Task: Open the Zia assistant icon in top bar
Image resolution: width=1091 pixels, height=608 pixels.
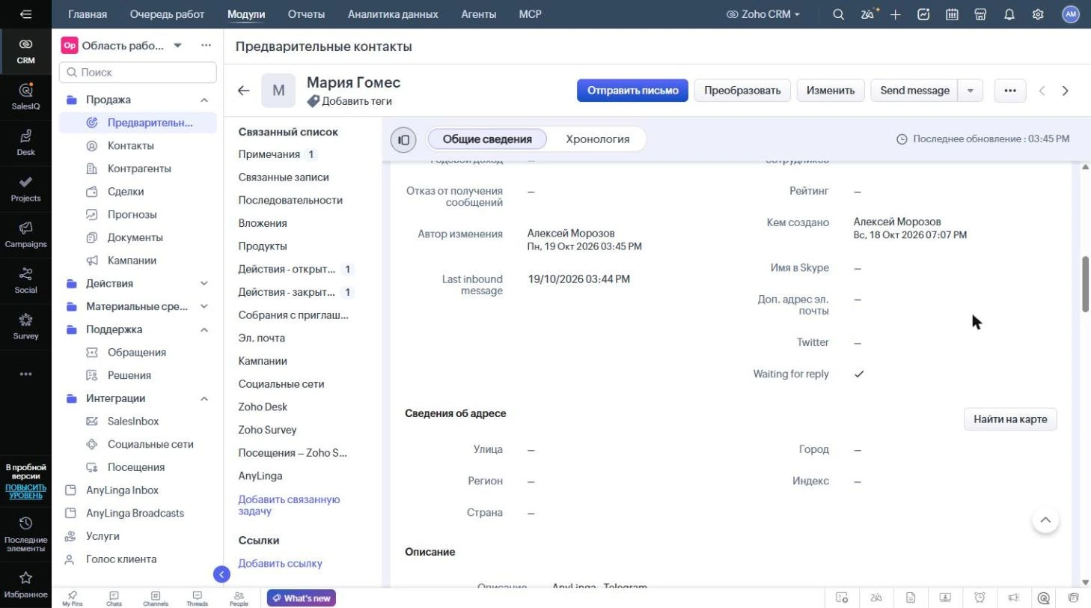Action: [869, 14]
